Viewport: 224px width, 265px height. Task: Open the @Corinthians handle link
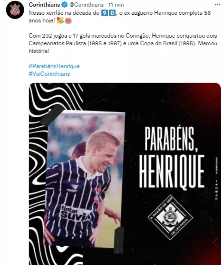pyautogui.click(x=86, y=5)
